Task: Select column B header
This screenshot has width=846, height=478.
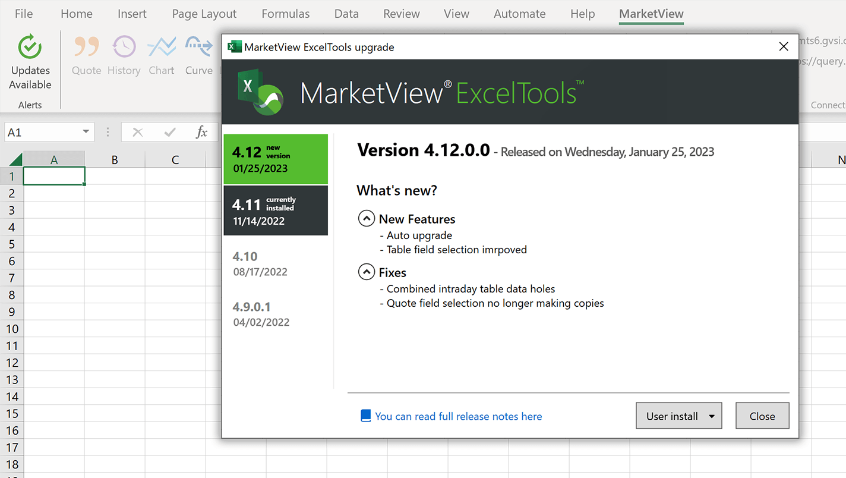Action: tap(115, 159)
